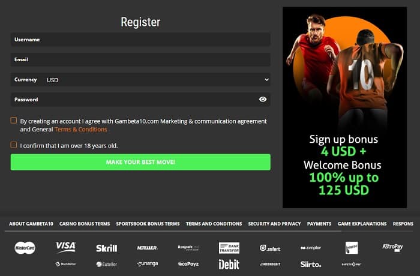Choose the Bank Transfer icon
This screenshot has height=276, width=420.
[229, 248]
